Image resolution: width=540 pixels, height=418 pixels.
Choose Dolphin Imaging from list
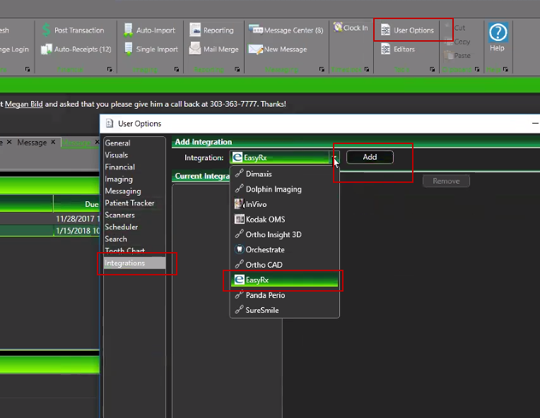(x=284, y=189)
